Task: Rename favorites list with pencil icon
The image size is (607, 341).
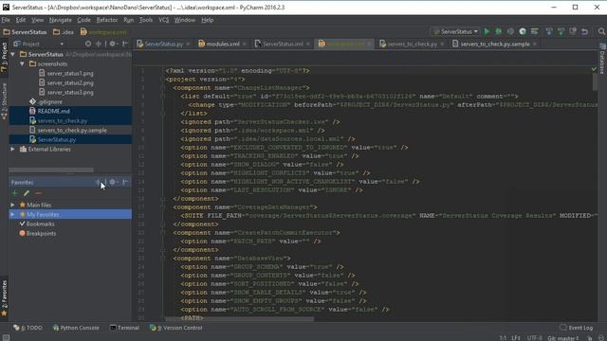Action: coord(27,193)
